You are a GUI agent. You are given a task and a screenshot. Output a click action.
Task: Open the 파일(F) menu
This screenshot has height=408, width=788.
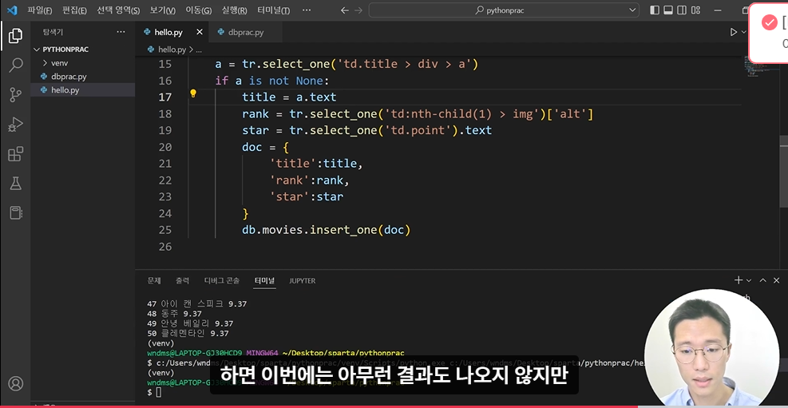tap(40, 10)
